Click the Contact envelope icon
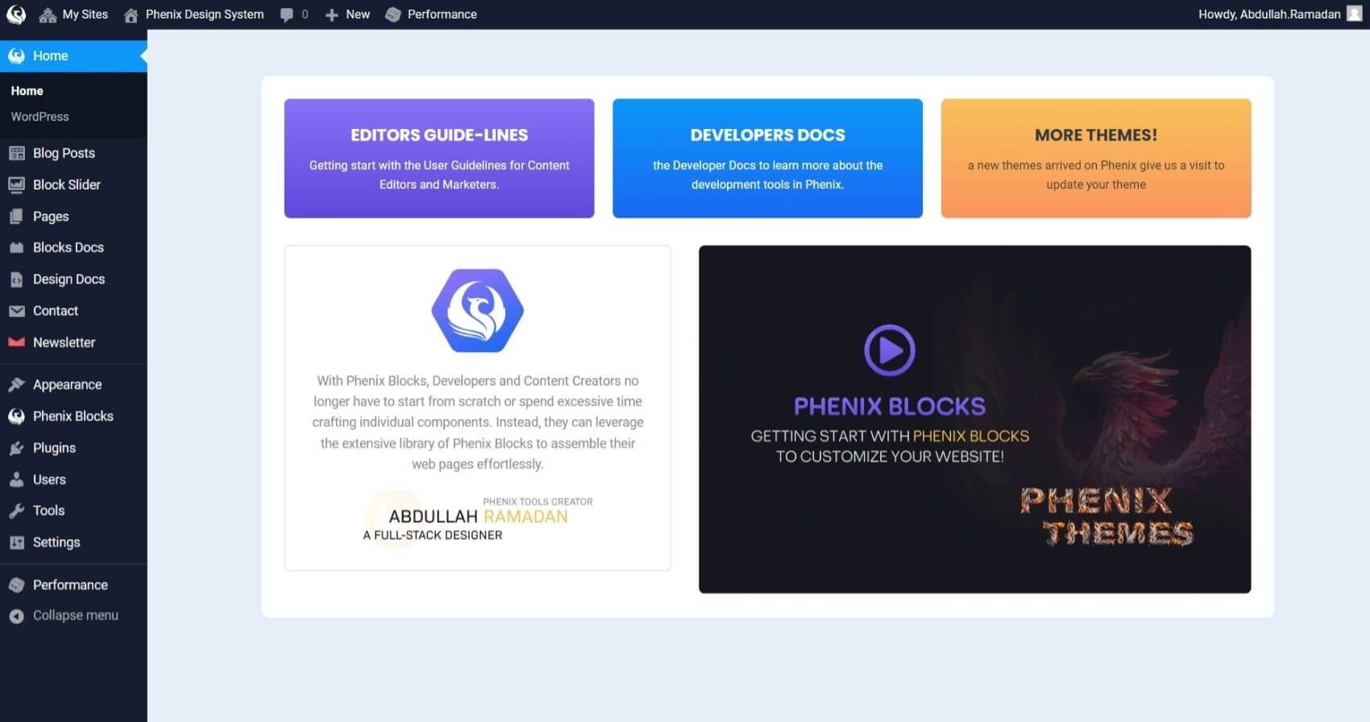The width and height of the screenshot is (1370, 722). click(x=17, y=310)
